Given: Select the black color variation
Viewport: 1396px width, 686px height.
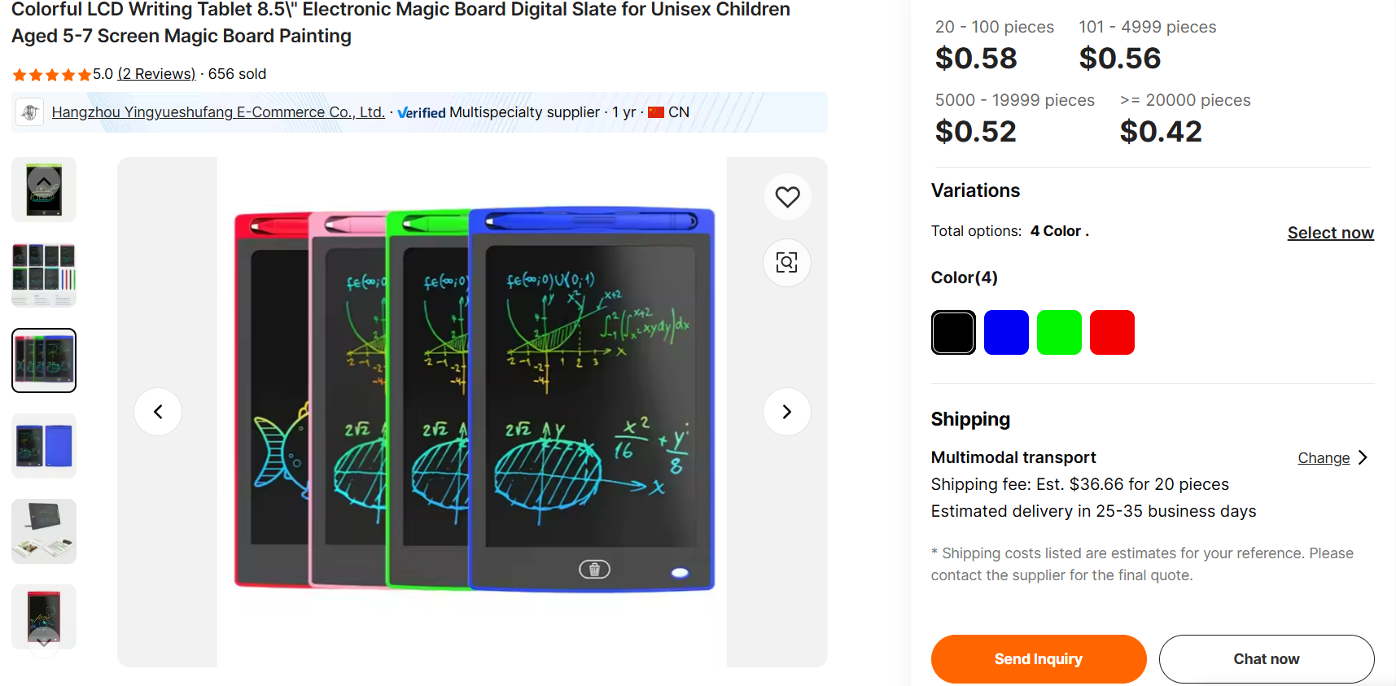Looking at the screenshot, I should coord(952,332).
